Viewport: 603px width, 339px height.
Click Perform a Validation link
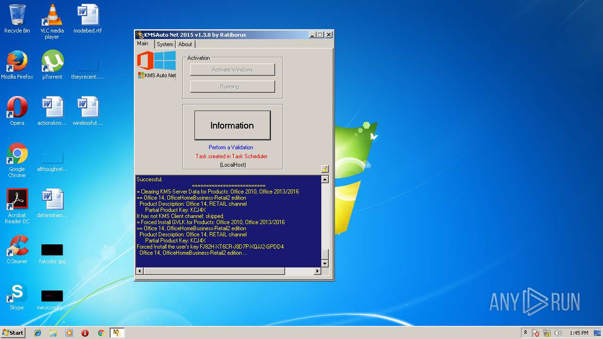(x=231, y=147)
